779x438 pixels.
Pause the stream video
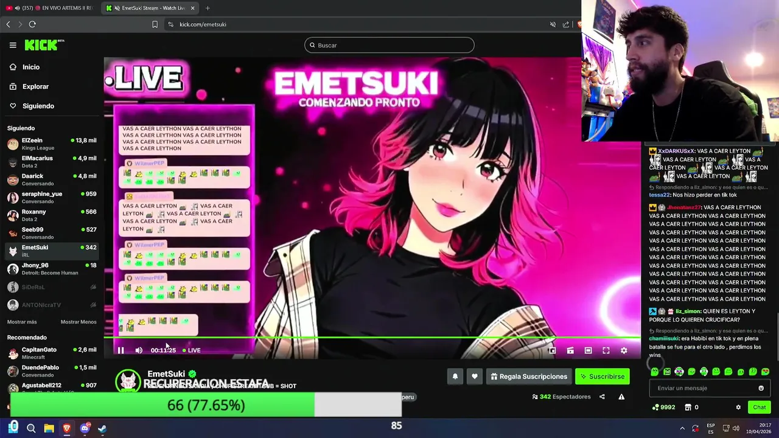pos(121,350)
